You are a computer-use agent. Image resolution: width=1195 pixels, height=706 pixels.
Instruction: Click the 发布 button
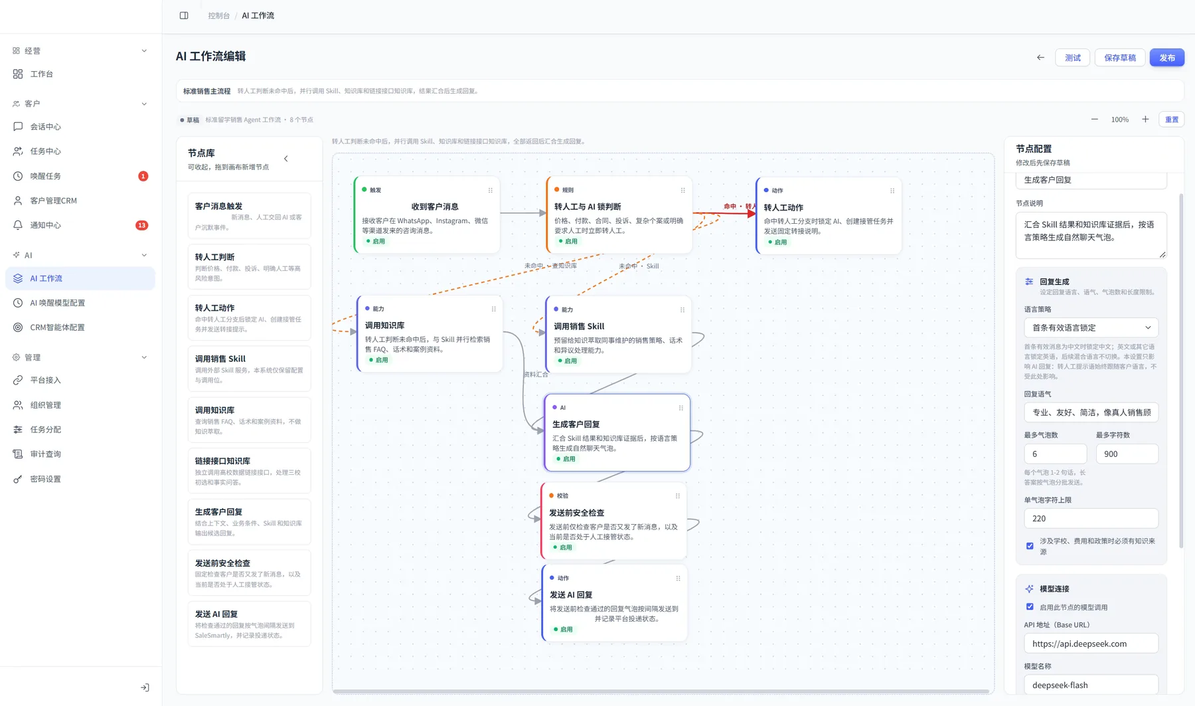1166,58
